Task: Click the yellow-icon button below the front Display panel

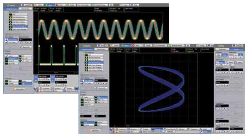Action: coord(94,131)
